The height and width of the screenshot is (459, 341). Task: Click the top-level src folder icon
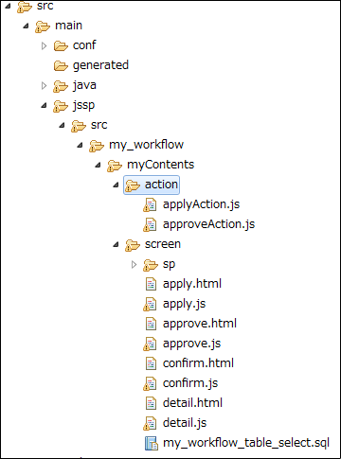(x=25, y=7)
